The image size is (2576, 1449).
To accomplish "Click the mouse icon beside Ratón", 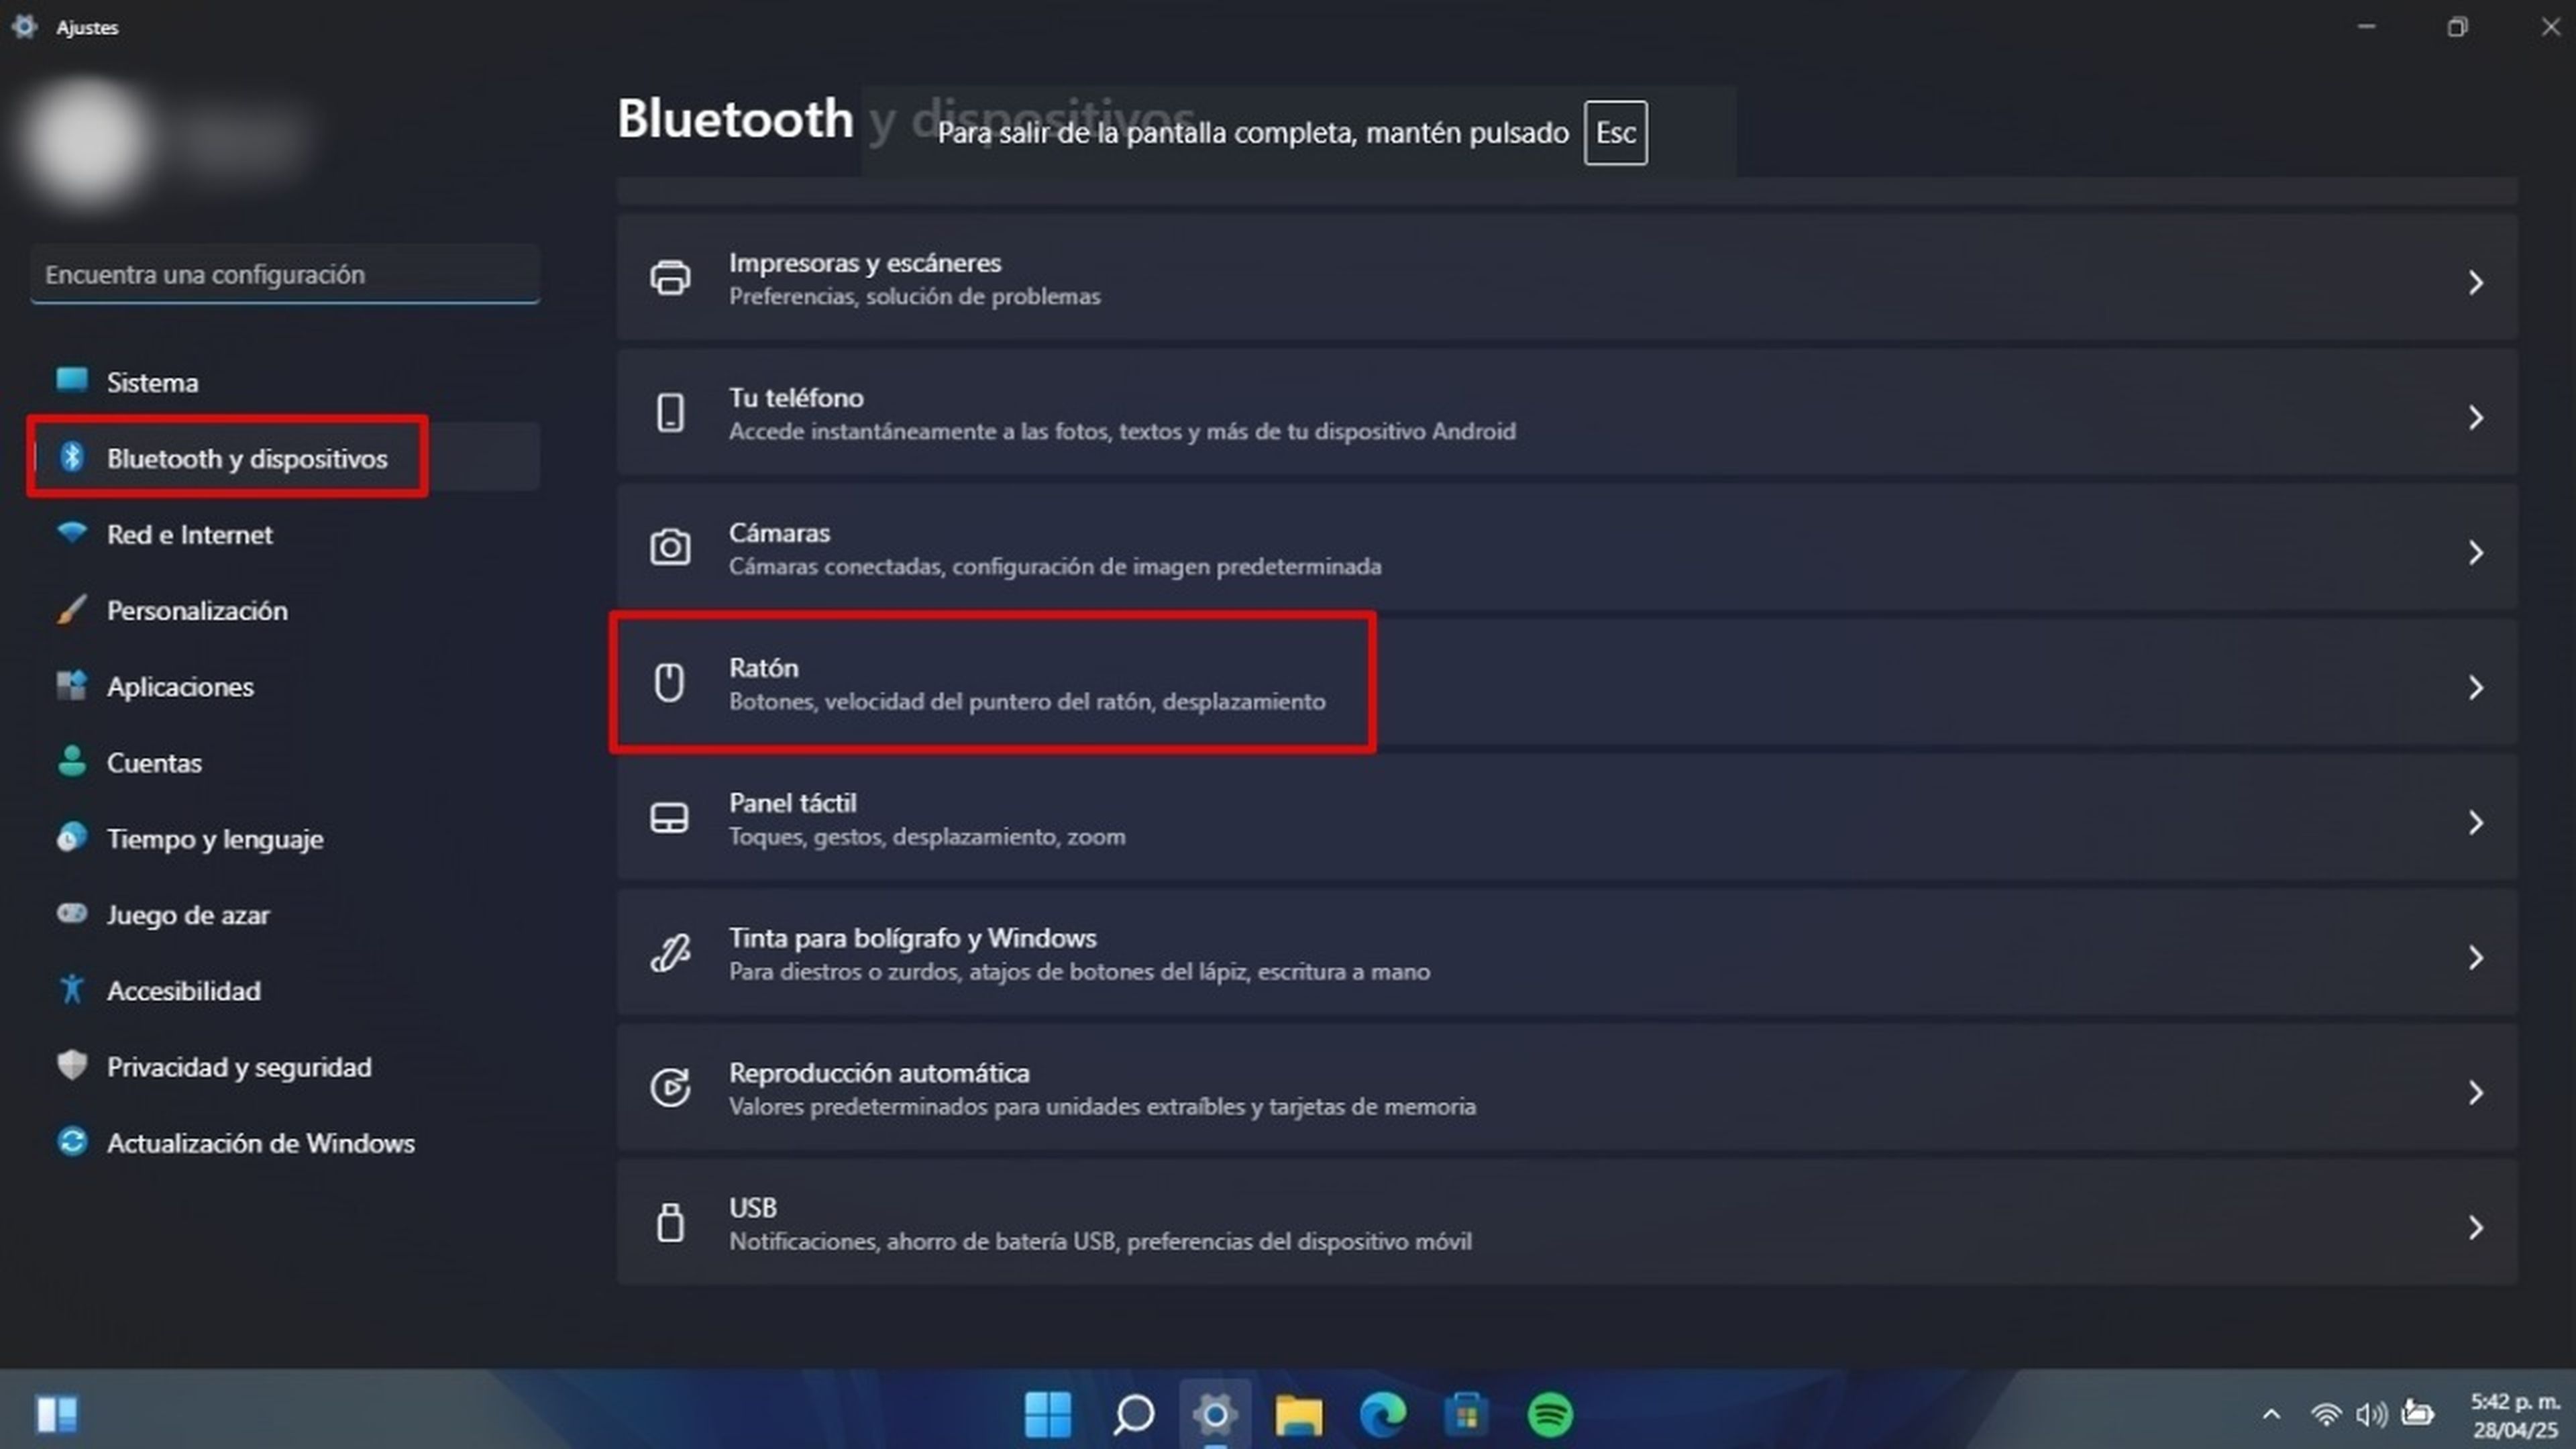I will pyautogui.click(x=669, y=683).
